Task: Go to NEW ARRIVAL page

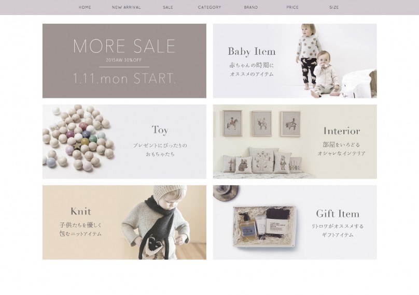Action: point(126,7)
